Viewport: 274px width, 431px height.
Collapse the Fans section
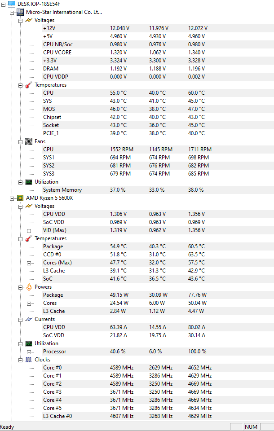(20, 141)
